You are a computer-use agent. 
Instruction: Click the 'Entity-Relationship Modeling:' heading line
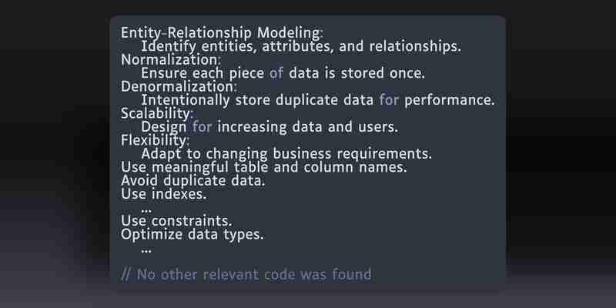pyautogui.click(x=222, y=33)
